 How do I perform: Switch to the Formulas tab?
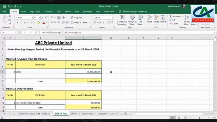pyautogui.click(x=48, y=12)
